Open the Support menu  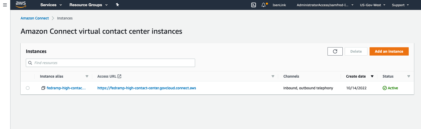click(400, 5)
